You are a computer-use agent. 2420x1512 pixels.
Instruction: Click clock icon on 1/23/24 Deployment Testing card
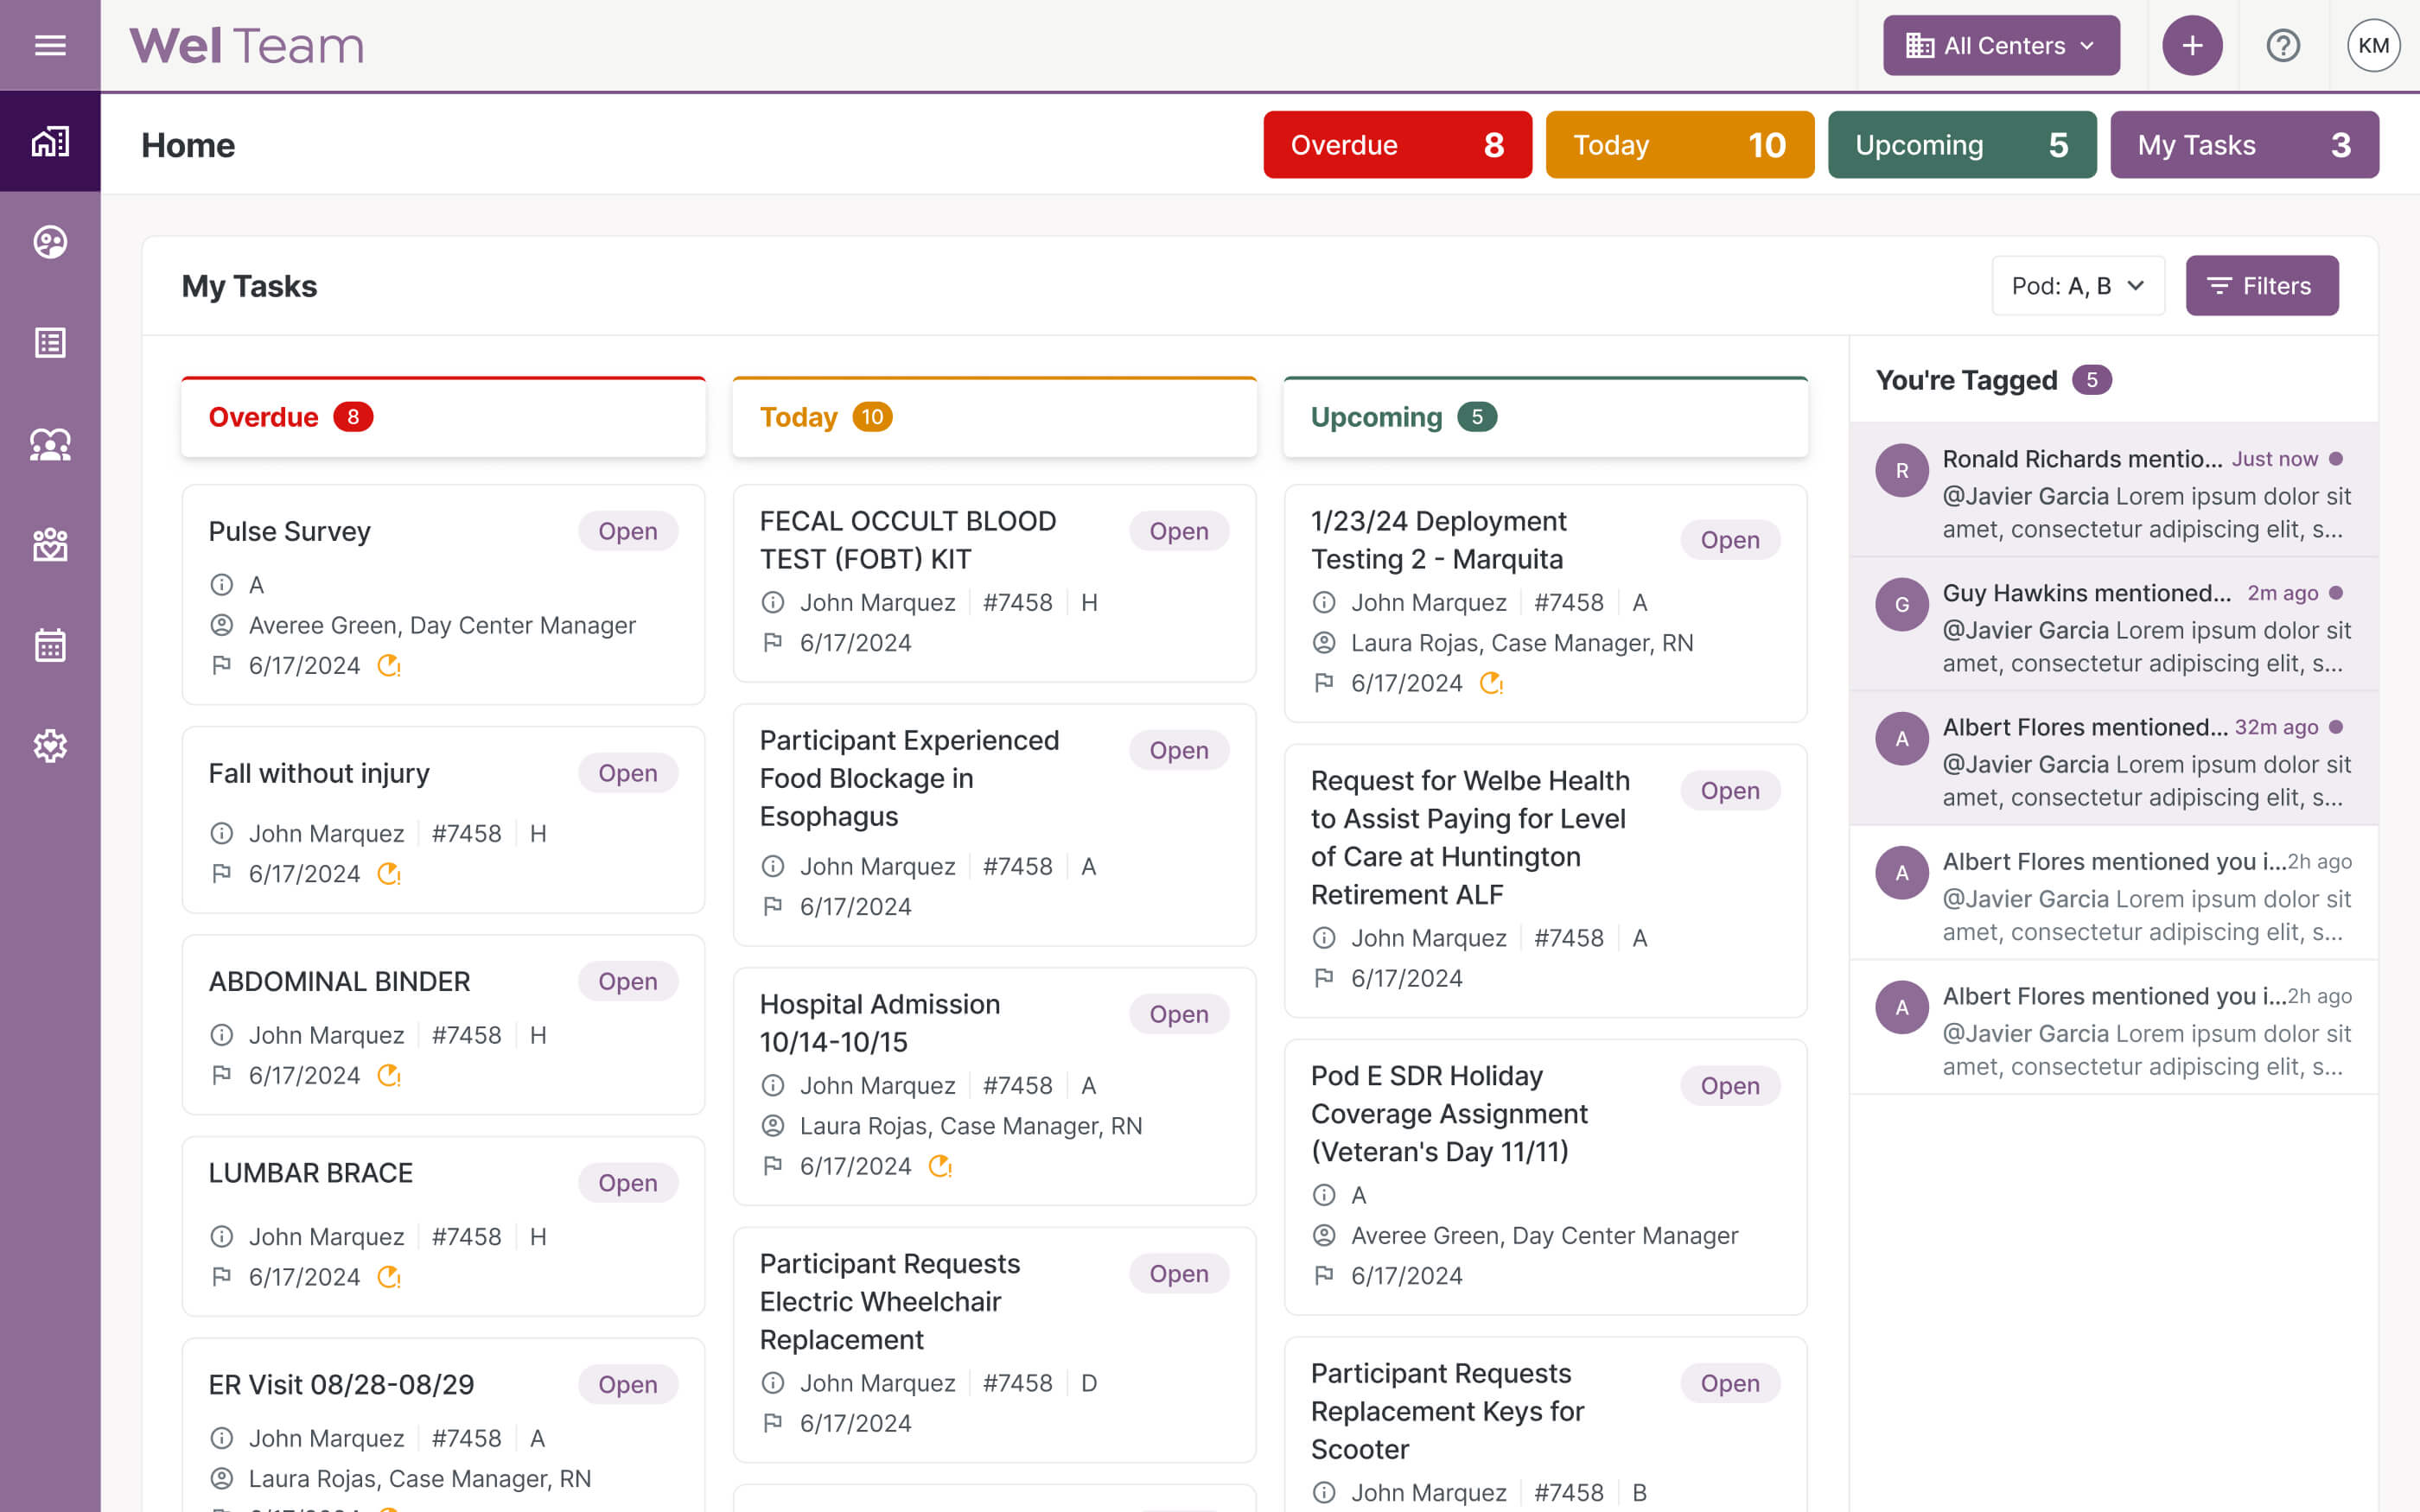(1491, 683)
